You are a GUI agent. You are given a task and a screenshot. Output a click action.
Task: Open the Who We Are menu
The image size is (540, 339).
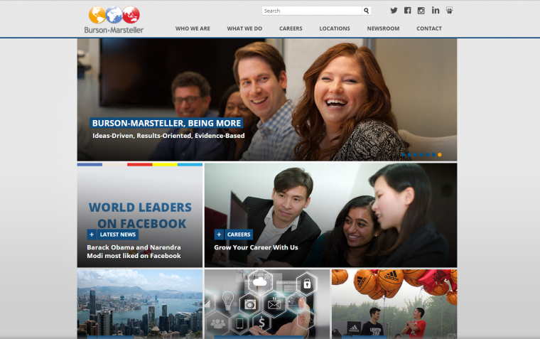point(193,28)
